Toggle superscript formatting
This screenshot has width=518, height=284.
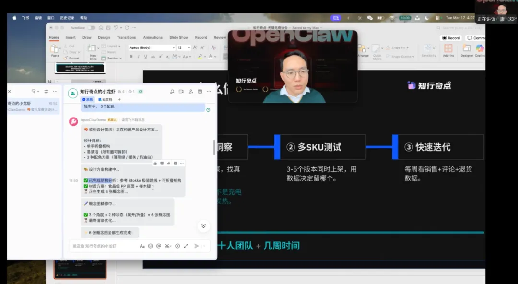click(161, 57)
